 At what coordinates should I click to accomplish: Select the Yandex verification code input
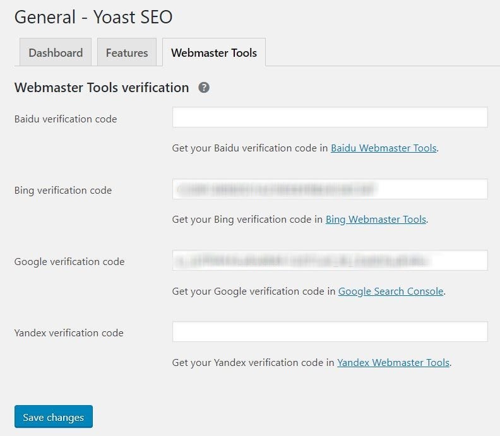tap(330, 332)
